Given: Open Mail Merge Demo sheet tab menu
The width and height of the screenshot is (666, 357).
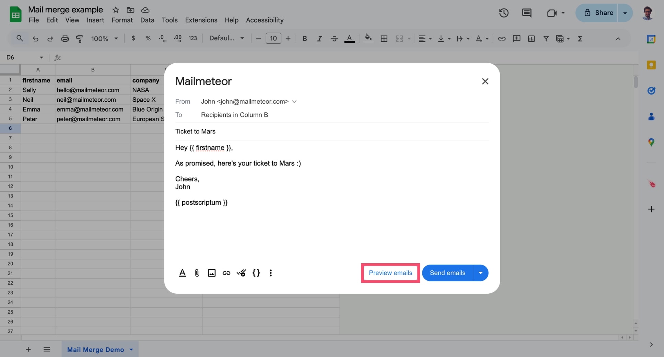Looking at the screenshot, I should pyautogui.click(x=131, y=349).
